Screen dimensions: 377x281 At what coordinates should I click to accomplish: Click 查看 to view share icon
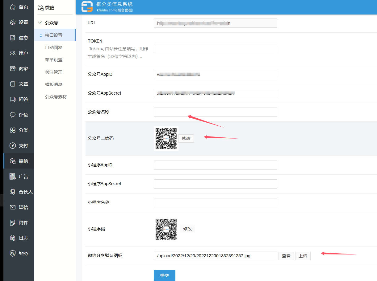point(286,256)
